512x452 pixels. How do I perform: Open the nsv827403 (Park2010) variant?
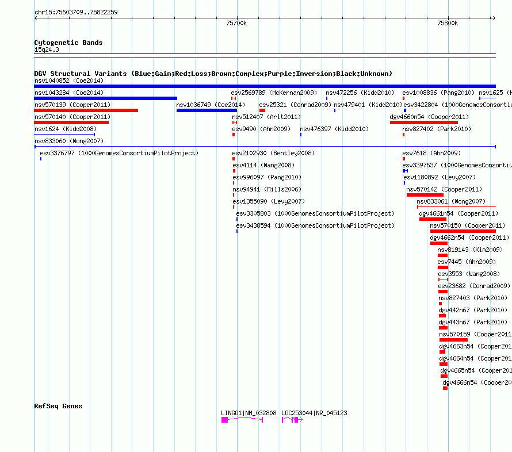click(x=473, y=298)
